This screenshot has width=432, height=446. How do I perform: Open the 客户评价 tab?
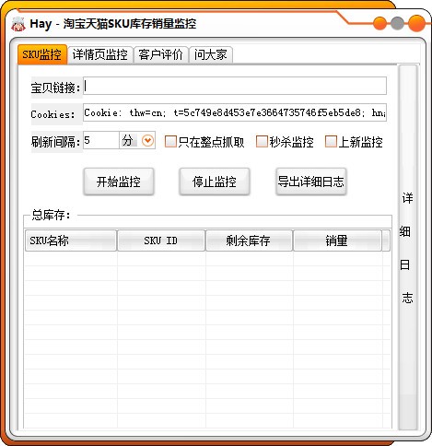pyautogui.click(x=160, y=55)
